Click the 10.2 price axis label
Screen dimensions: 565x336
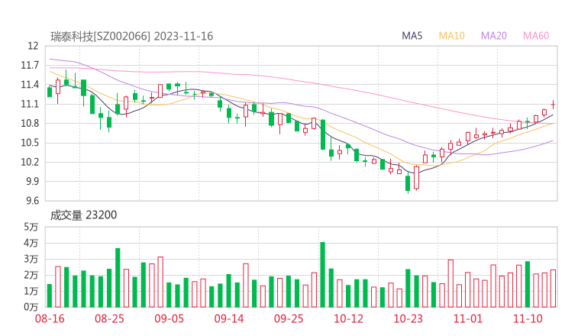pos(30,162)
